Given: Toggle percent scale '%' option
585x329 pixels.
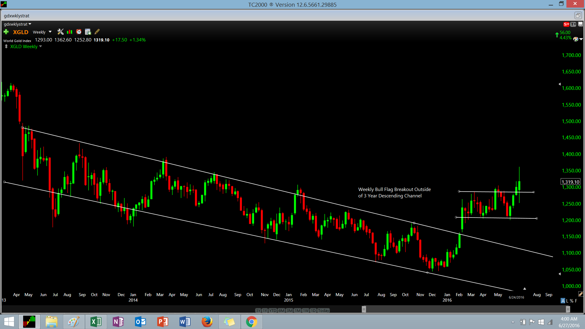Looking at the screenshot, I should click(x=572, y=301).
